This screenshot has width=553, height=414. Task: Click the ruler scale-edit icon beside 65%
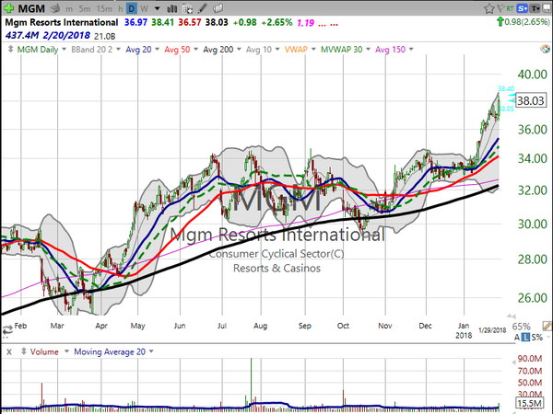(x=547, y=326)
